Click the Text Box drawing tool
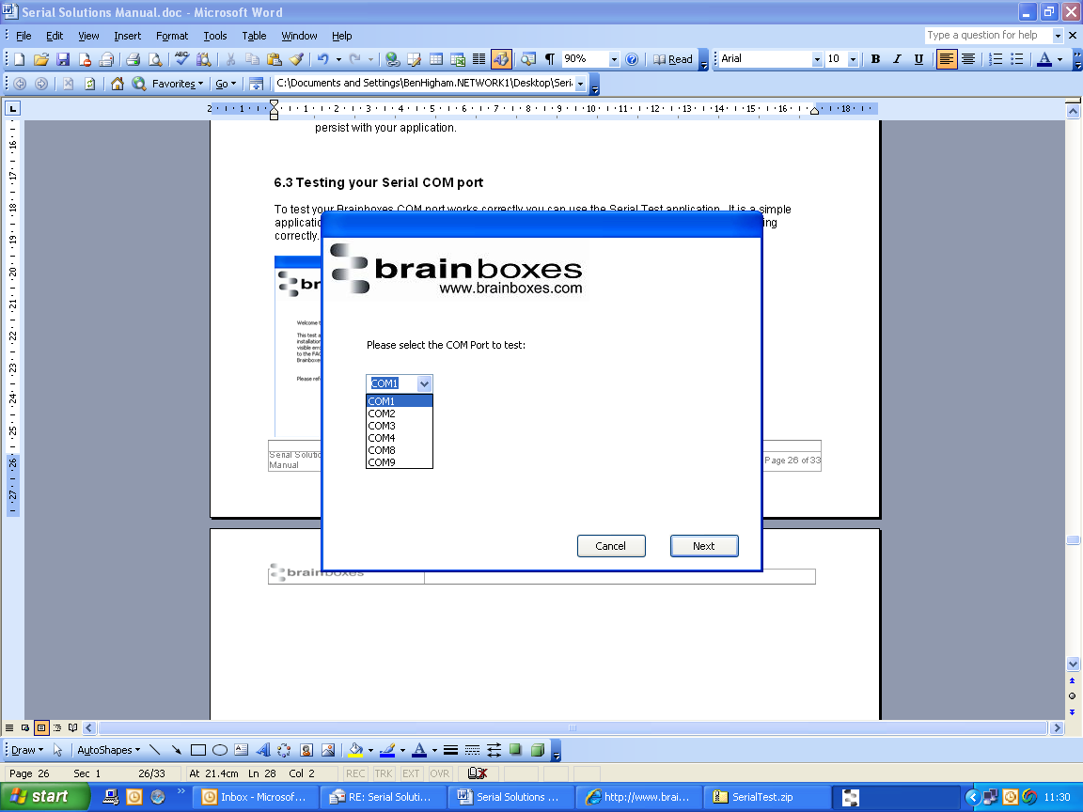This screenshot has height=812, width=1083. (241, 750)
